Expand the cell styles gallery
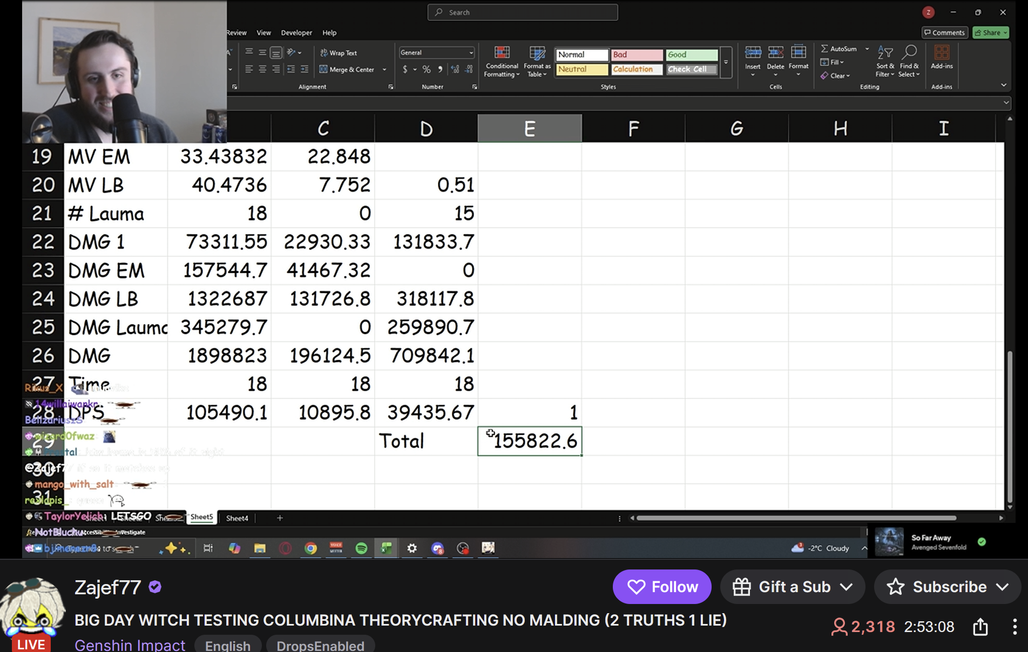The height and width of the screenshot is (652, 1028). [x=726, y=62]
